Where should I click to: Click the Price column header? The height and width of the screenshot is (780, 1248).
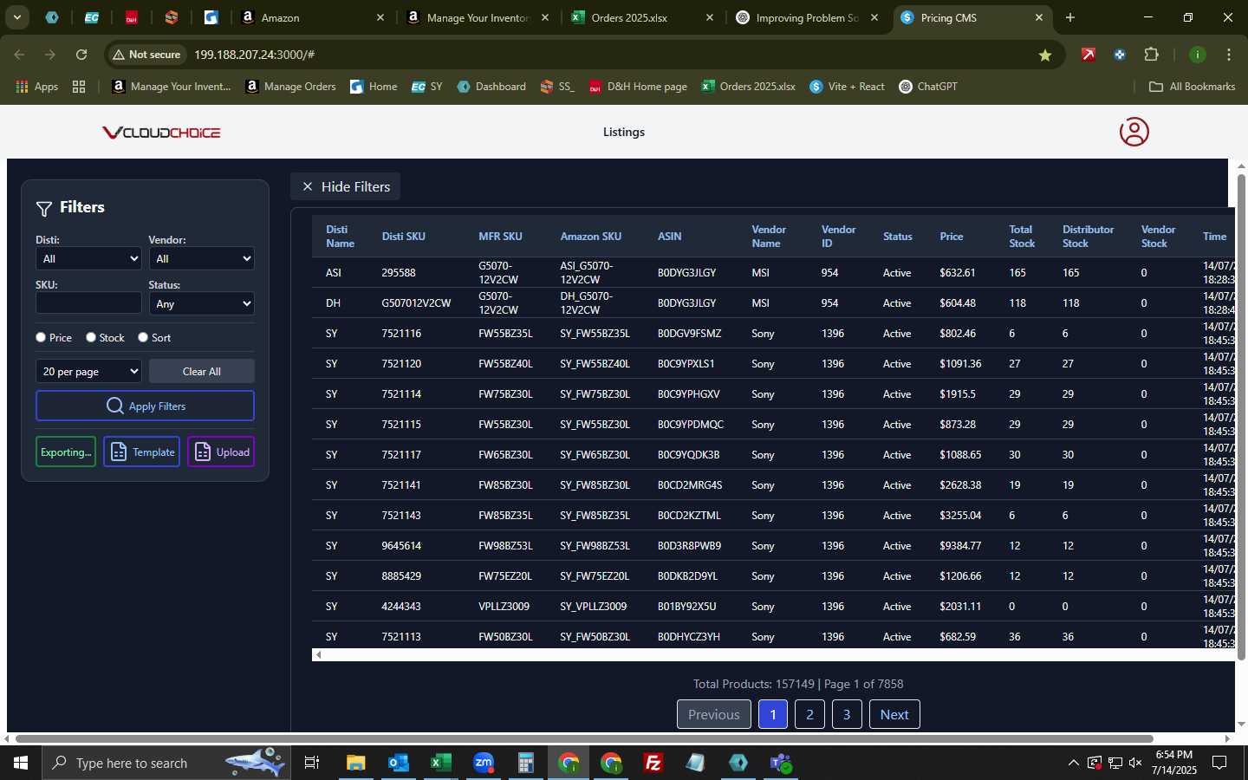coord(952,237)
